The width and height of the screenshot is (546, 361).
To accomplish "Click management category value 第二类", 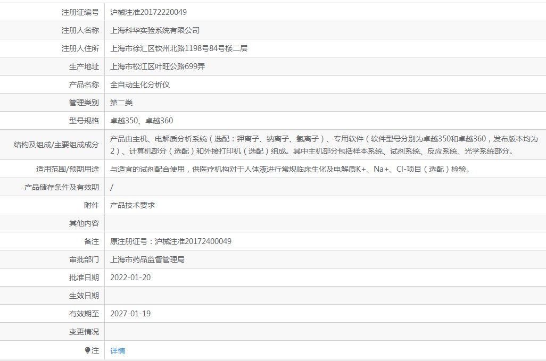I will click(121, 103).
